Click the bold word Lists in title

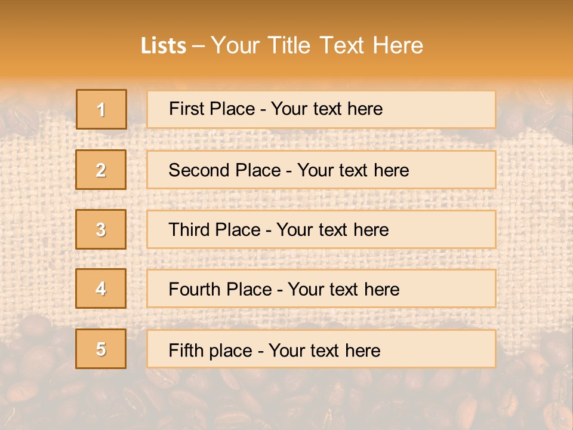coord(164,45)
